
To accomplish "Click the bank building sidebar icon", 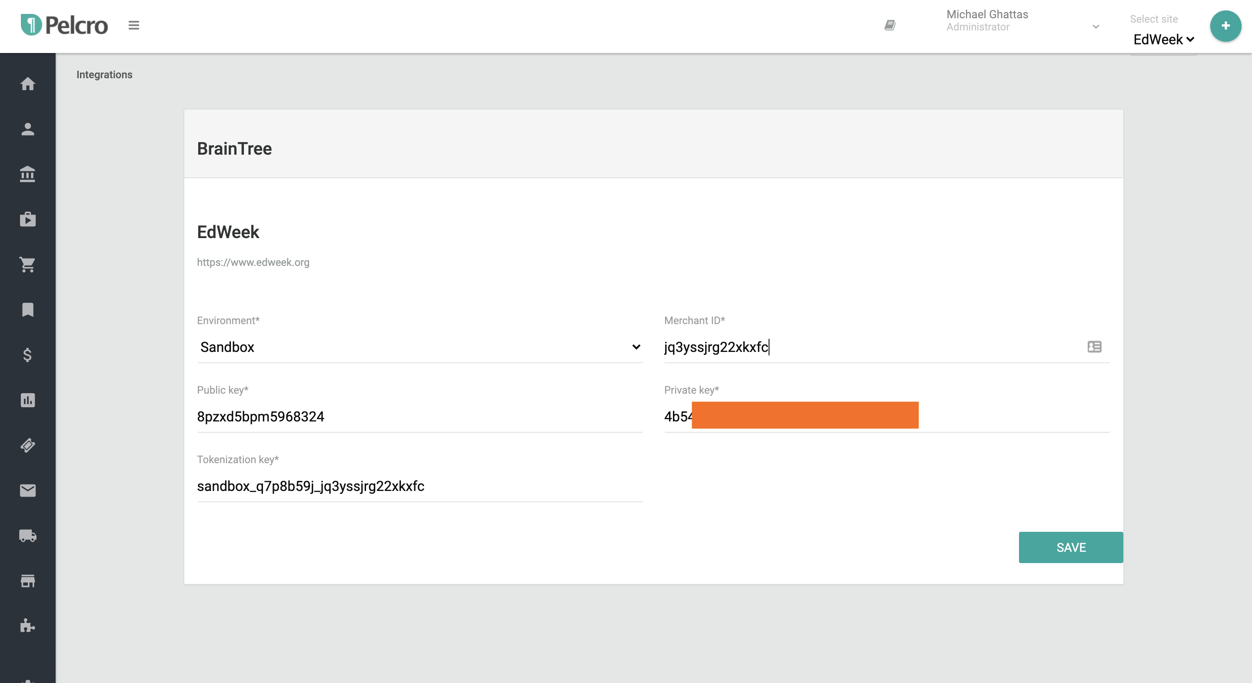I will tap(28, 174).
